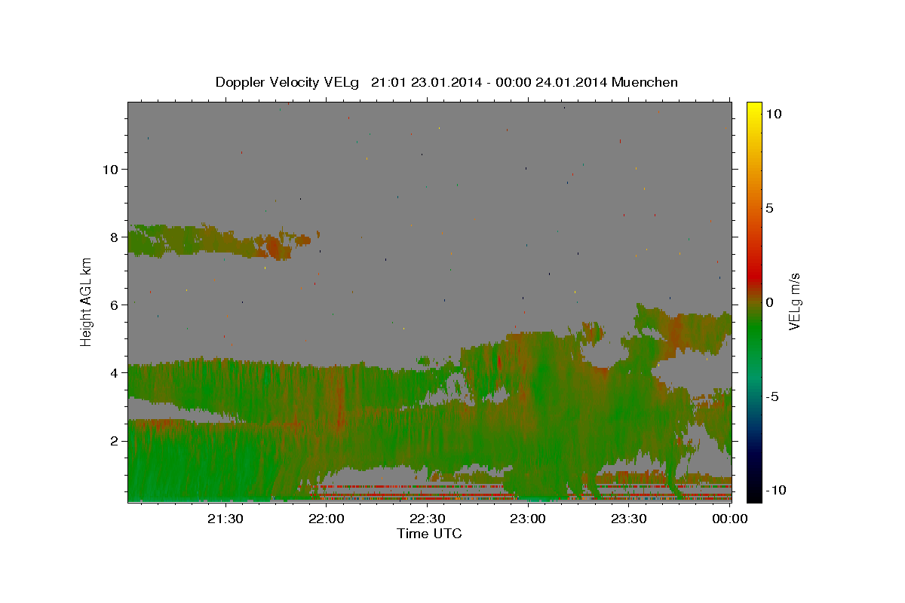Click the 23:00 time tick label

528,519
